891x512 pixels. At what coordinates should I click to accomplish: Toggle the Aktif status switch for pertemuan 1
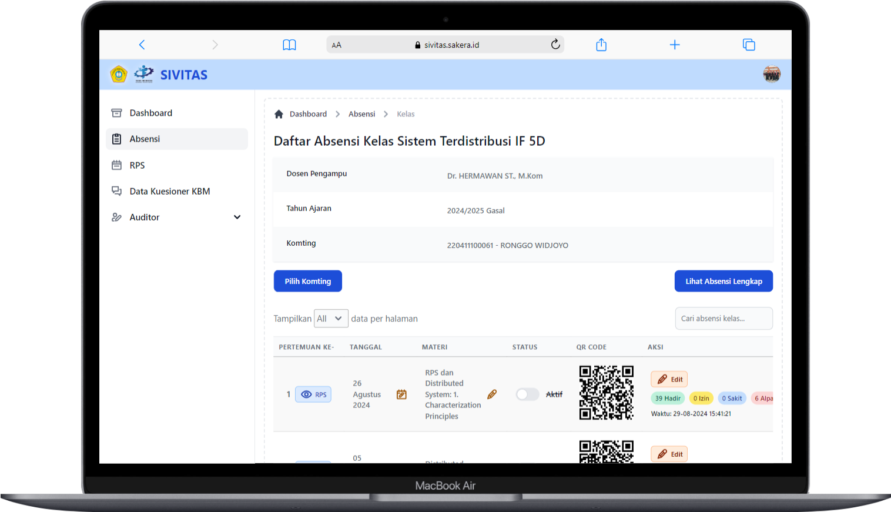coord(527,394)
